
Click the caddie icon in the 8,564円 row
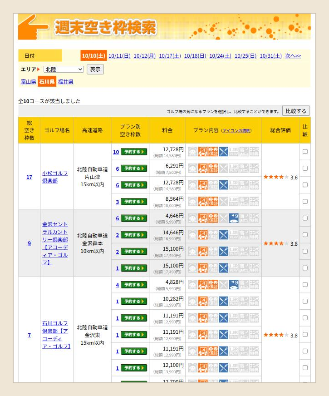point(192,201)
